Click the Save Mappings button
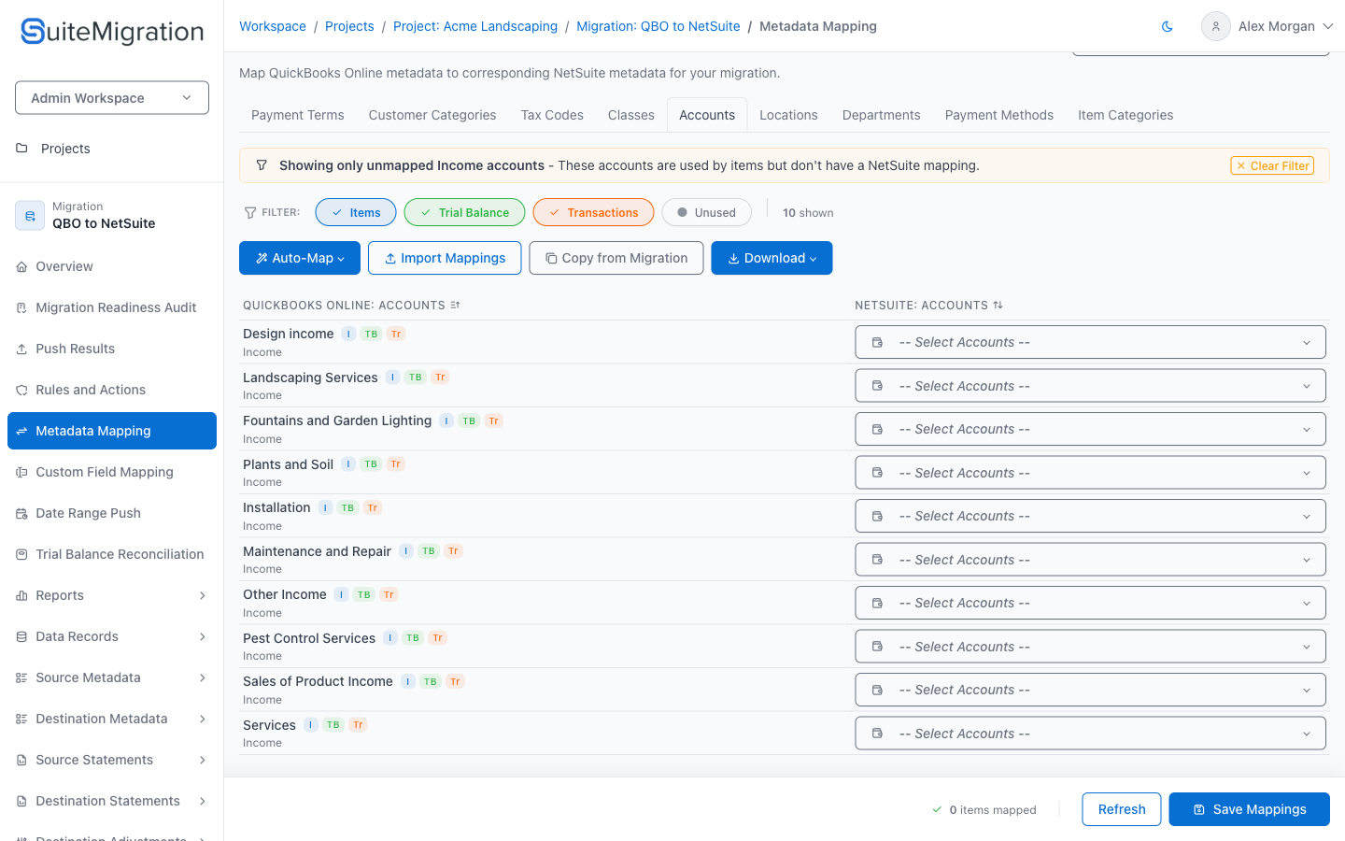The height and width of the screenshot is (841, 1345). (1250, 809)
